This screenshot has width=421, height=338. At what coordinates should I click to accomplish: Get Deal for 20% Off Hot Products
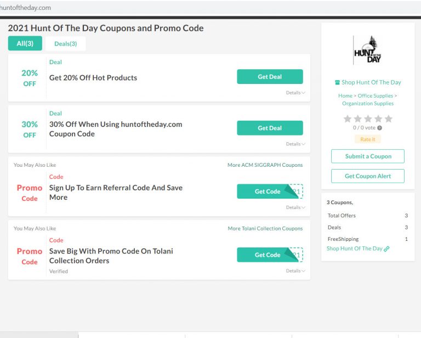tap(270, 77)
